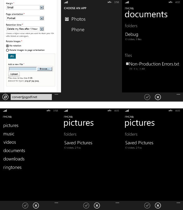The height and width of the screenshot is (210, 183).
Task: Switch to the JPG tab
Action: (x=12, y=56)
